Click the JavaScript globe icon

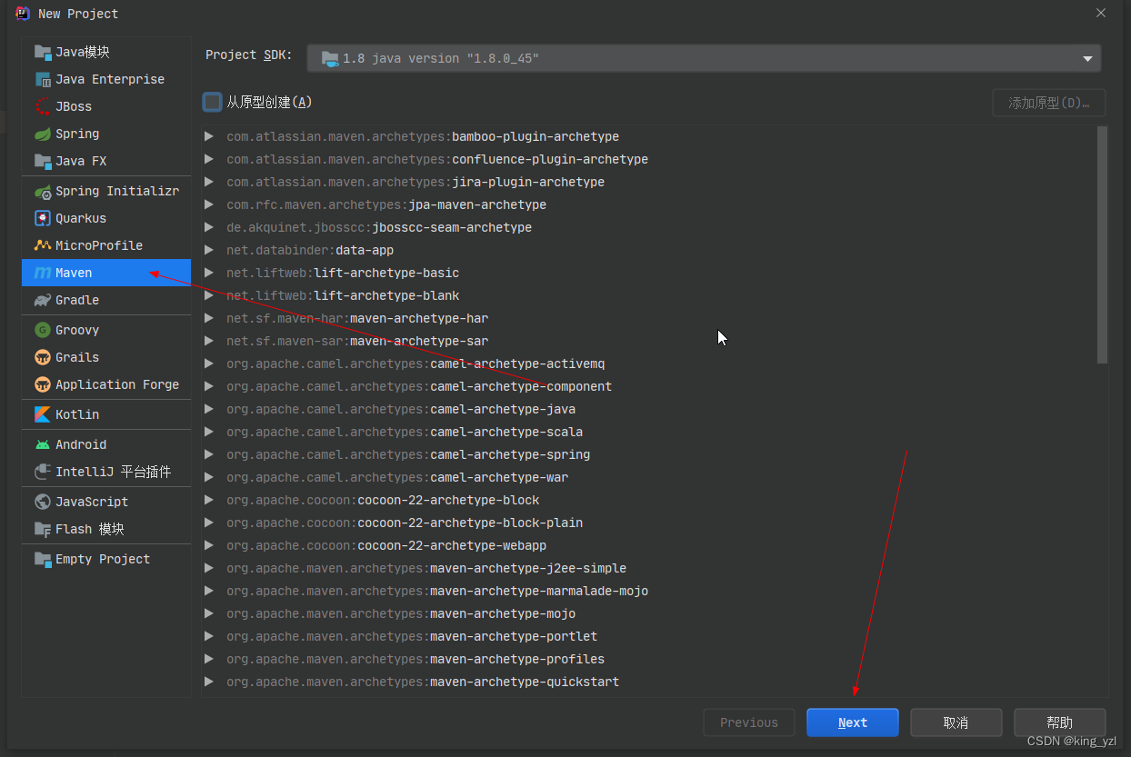click(x=43, y=502)
